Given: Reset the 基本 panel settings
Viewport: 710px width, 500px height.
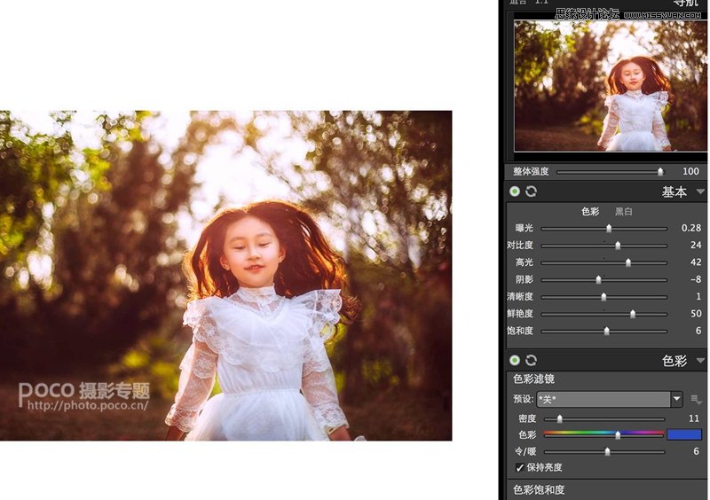Looking at the screenshot, I should (531, 191).
